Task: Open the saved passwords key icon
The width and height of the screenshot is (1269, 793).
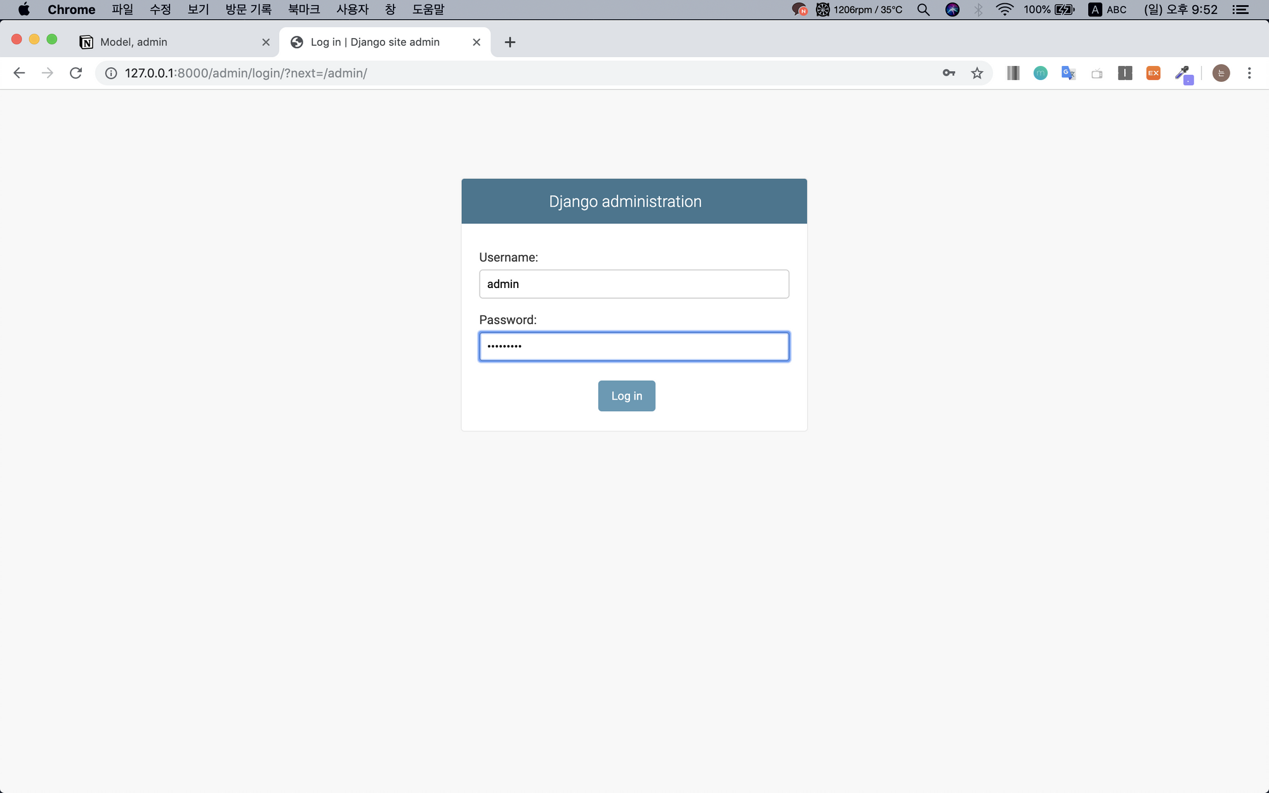Action: (949, 73)
